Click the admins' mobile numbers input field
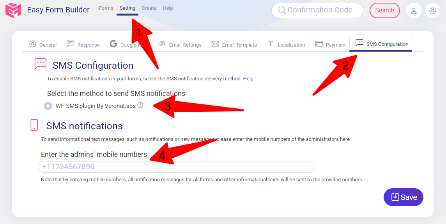Screen dimensions: 446x224 [x=176, y=167]
